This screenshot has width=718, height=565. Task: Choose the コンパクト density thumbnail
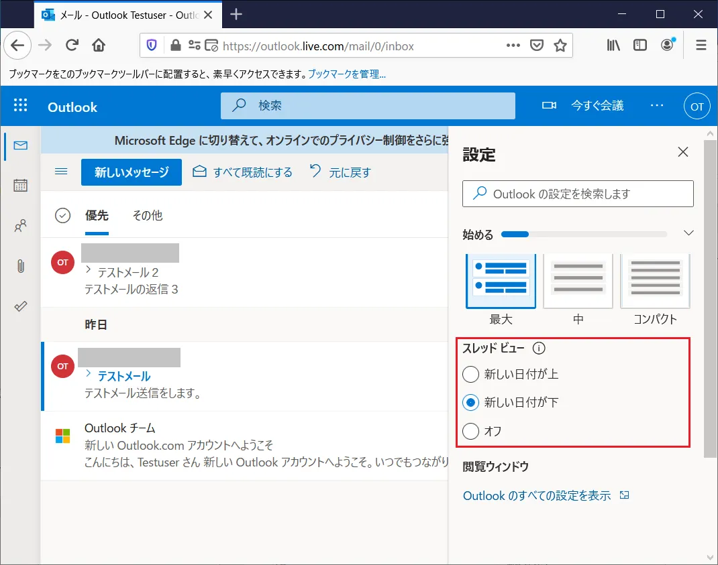pos(656,281)
